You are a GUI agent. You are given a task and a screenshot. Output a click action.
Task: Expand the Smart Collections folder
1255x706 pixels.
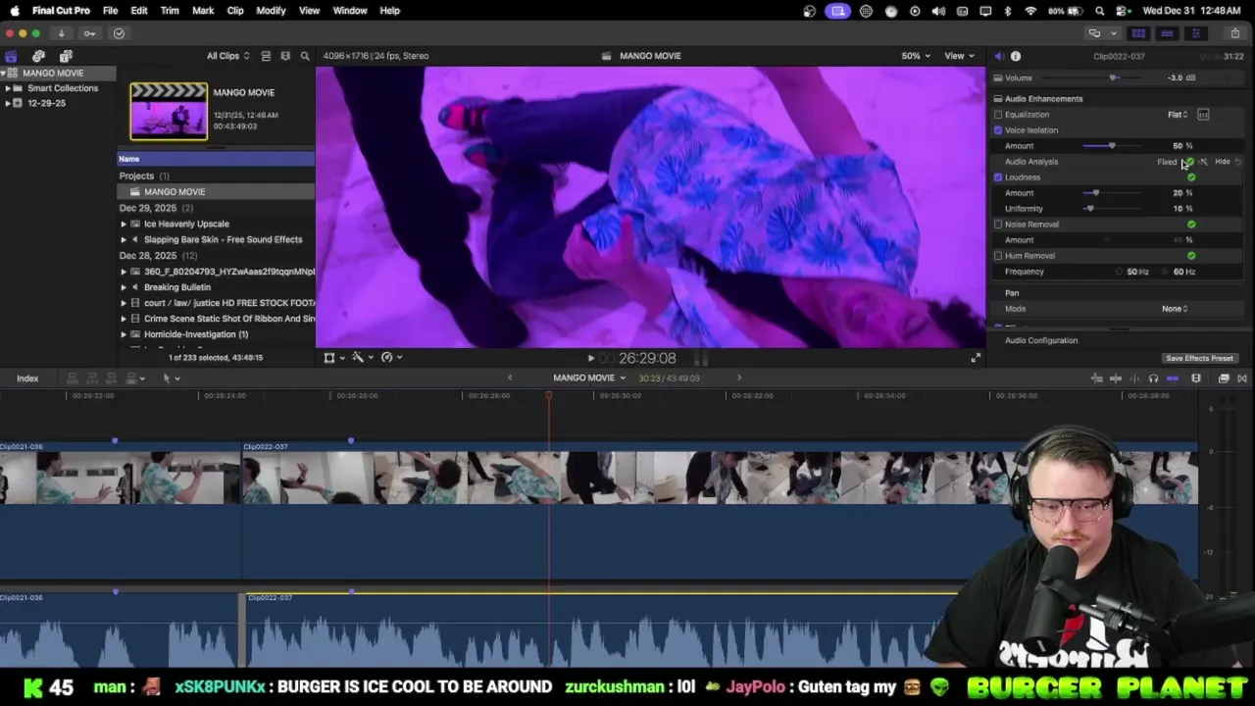pyautogui.click(x=8, y=88)
